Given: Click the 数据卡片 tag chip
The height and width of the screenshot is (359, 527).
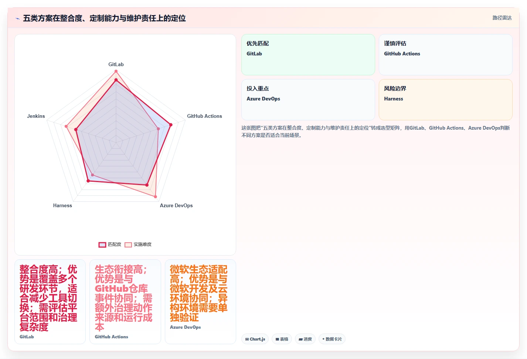Looking at the screenshot, I should tap(332, 339).
